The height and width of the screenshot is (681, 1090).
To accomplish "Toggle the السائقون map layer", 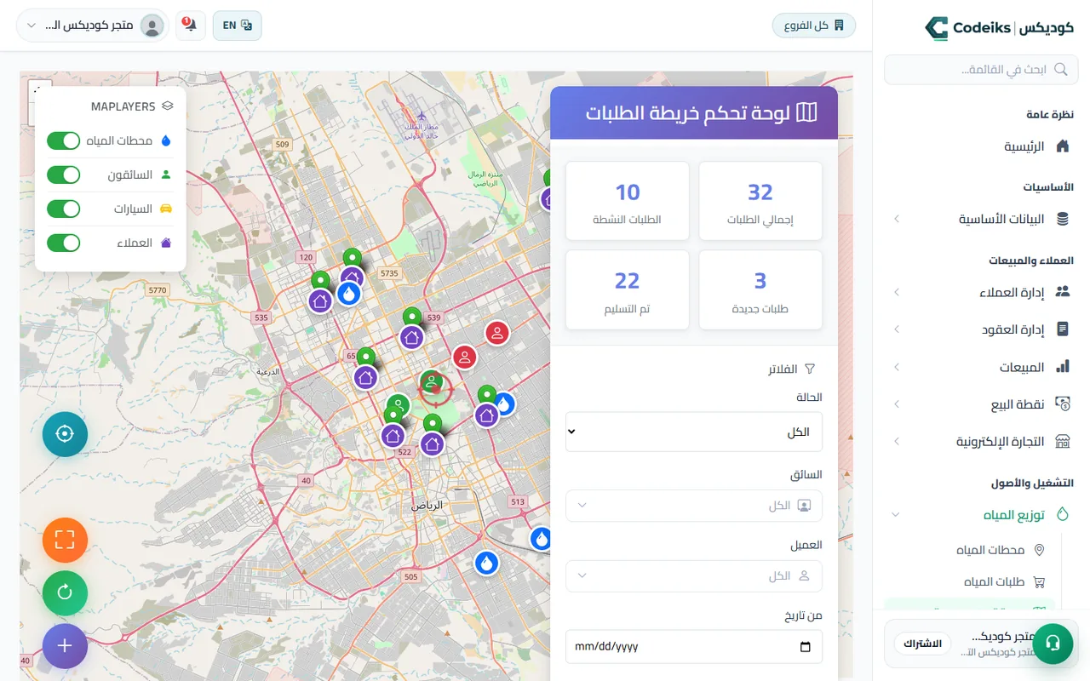I will (63, 175).
